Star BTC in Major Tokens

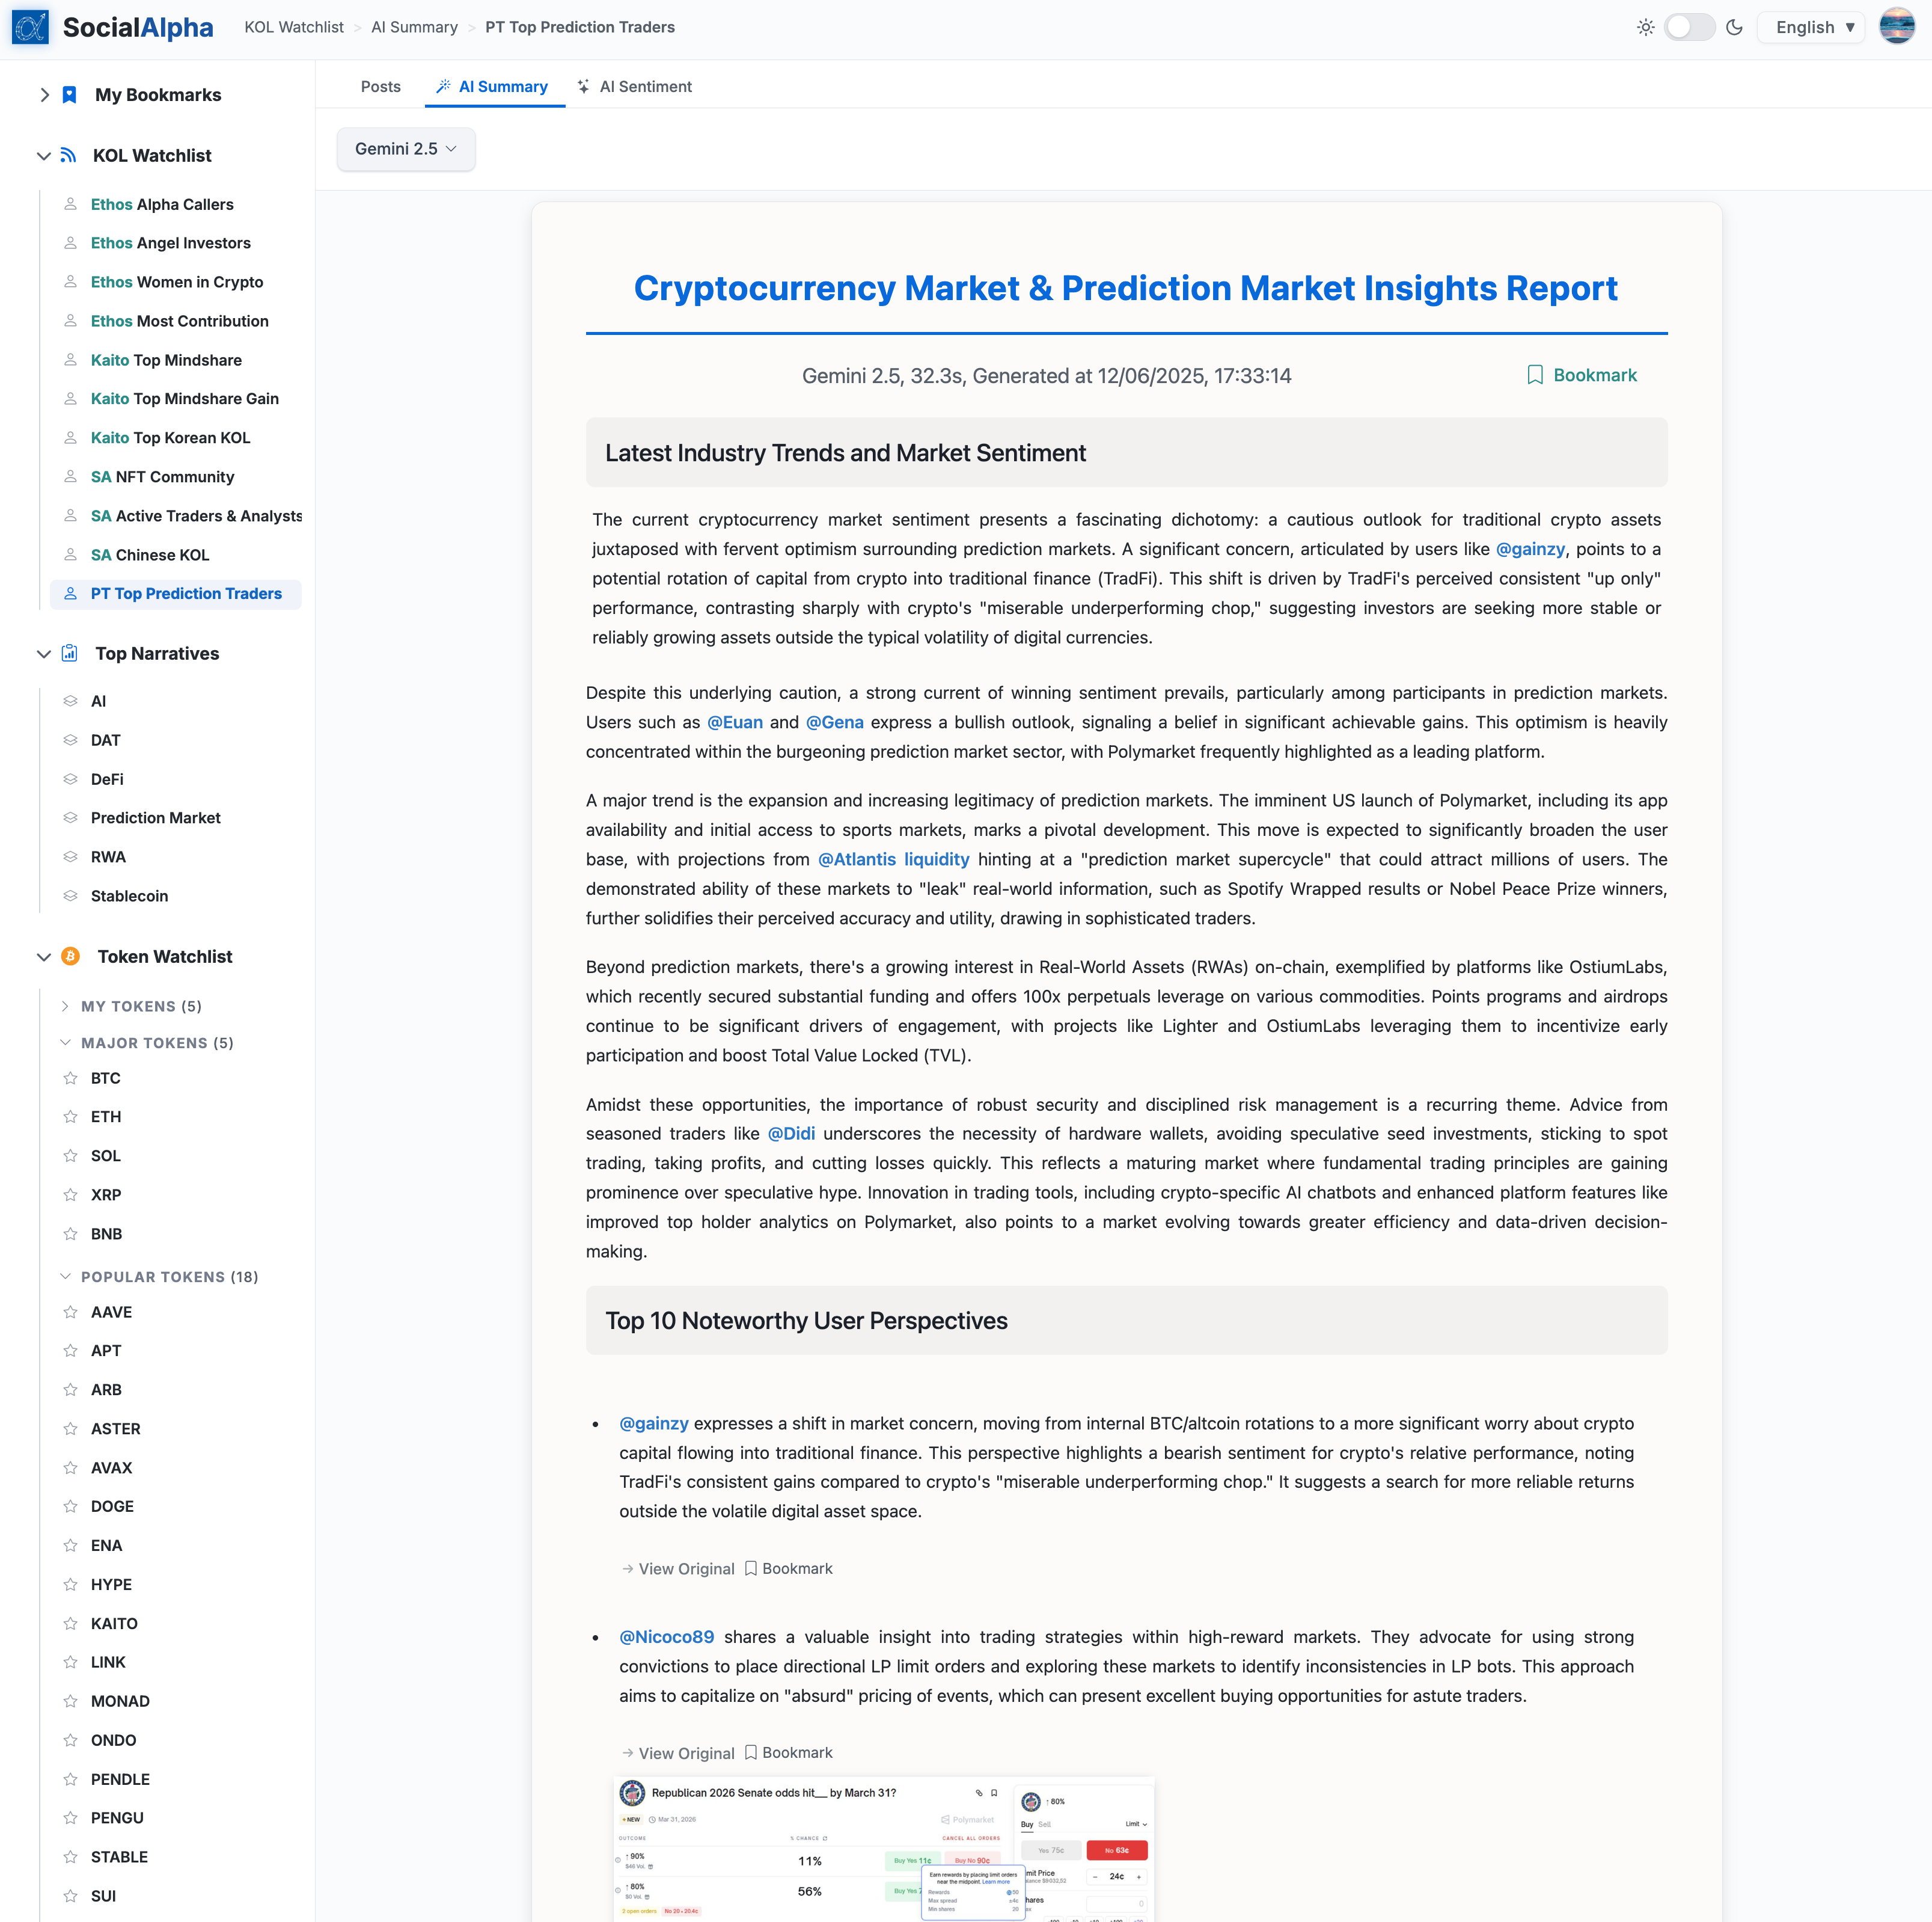[70, 1078]
